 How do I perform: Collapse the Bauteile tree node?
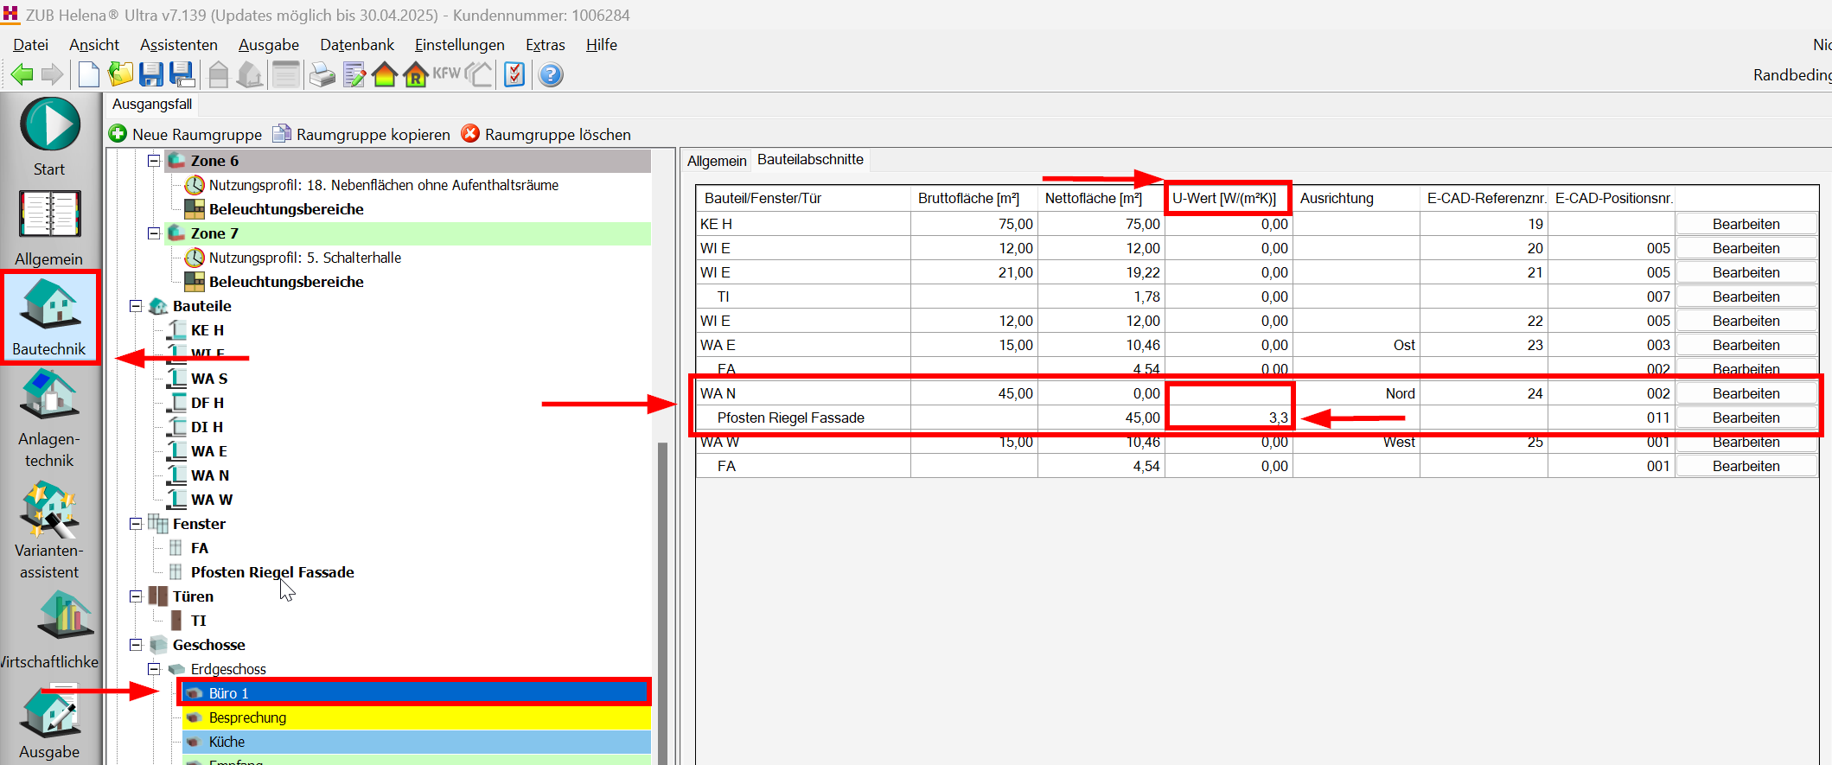(x=136, y=306)
